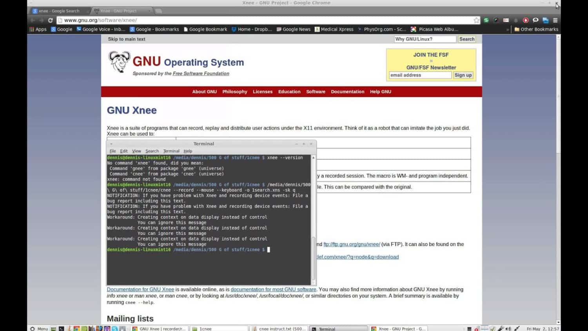Open the Licenses nav item
The height and width of the screenshot is (331, 588).
(x=263, y=91)
